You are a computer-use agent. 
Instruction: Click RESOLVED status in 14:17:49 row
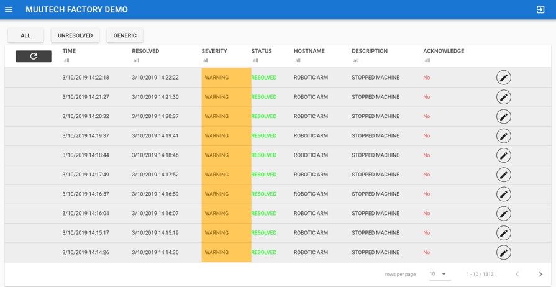point(264,175)
